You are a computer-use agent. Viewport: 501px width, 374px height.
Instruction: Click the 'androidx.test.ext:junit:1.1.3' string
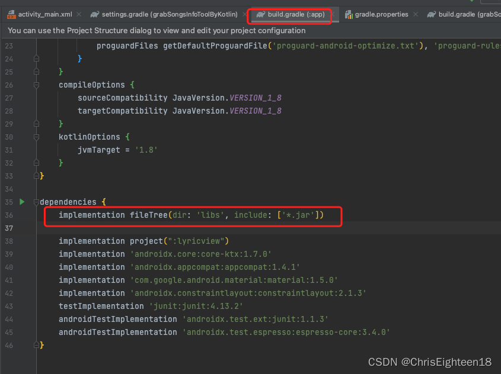coord(256,320)
